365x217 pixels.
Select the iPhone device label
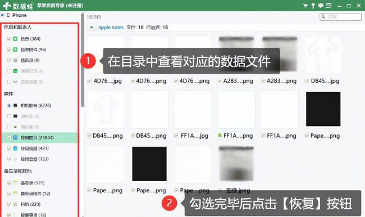19,15
